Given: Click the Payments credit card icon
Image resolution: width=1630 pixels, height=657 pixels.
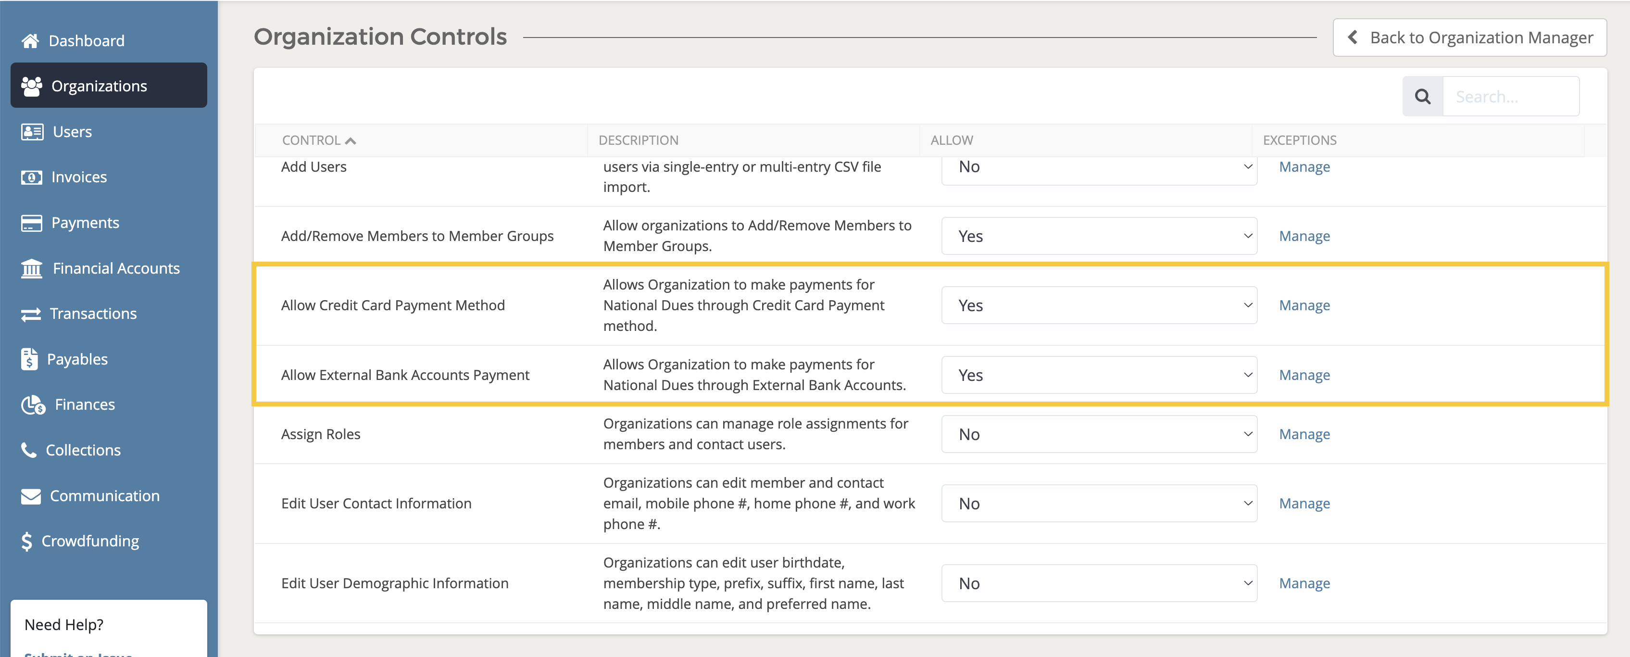Looking at the screenshot, I should (x=31, y=223).
